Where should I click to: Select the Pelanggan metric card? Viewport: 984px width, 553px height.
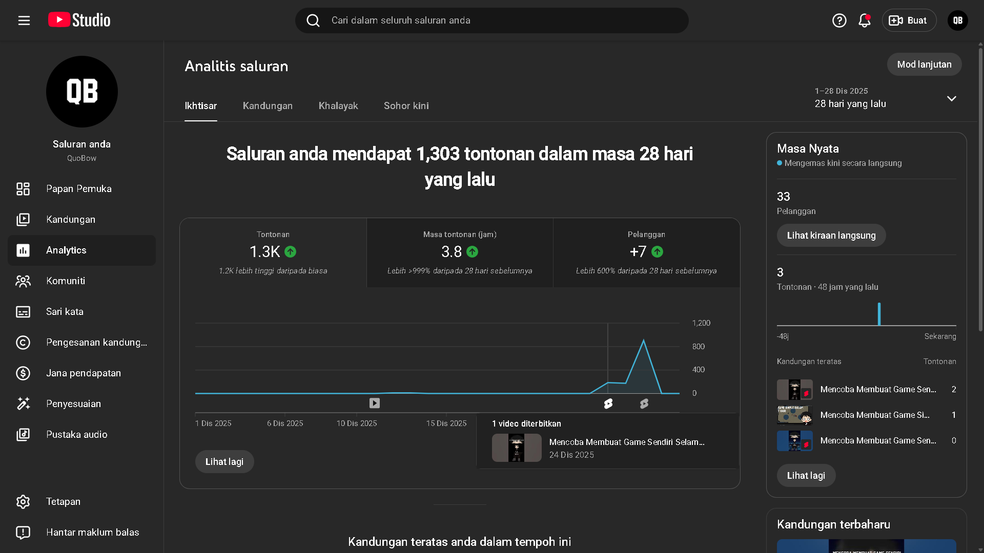[646, 252]
